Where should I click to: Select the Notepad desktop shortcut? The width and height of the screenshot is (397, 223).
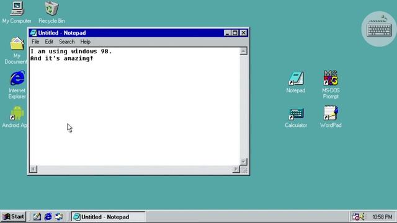[x=296, y=82]
